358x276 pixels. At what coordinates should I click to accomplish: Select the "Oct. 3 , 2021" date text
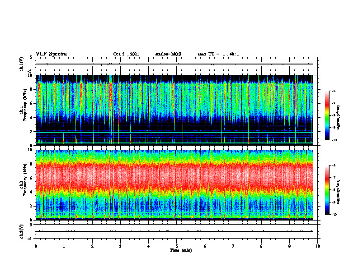tap(126, 54)
